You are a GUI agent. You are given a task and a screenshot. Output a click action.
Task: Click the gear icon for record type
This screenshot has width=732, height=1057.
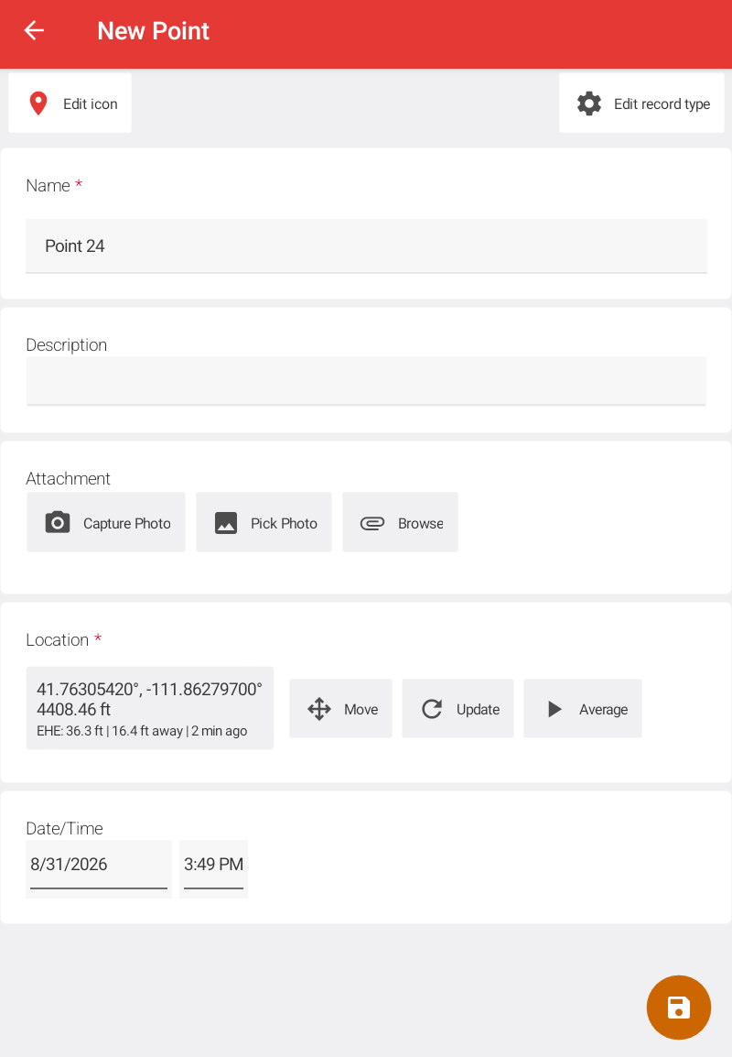(x=589, y=104)
